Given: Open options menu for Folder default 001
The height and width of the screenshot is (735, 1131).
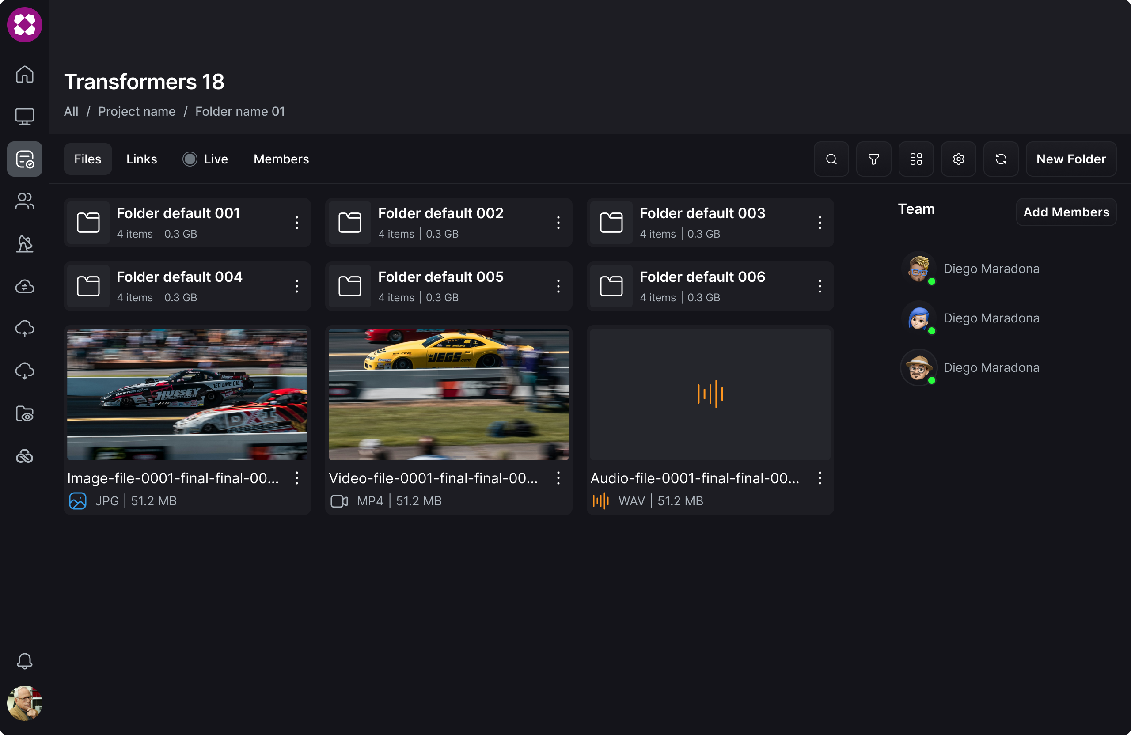Looking at the screenshot, I should pos(296,222).
